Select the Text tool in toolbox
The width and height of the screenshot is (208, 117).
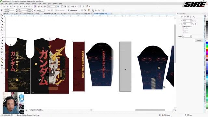click(2, 43)
